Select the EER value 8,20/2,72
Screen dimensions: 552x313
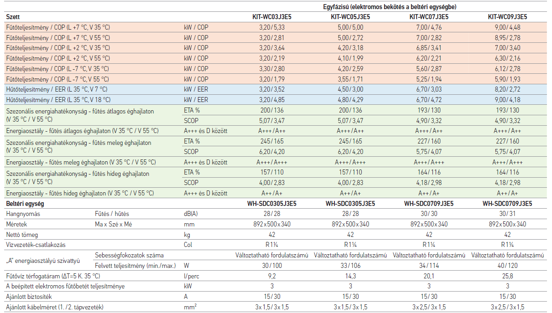[507, 89]
